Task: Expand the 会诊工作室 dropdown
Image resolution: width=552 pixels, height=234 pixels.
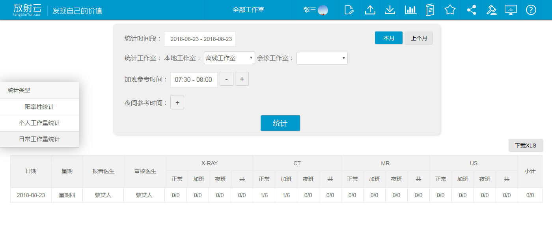Action: pyautogui.click(x=322, y=58)
